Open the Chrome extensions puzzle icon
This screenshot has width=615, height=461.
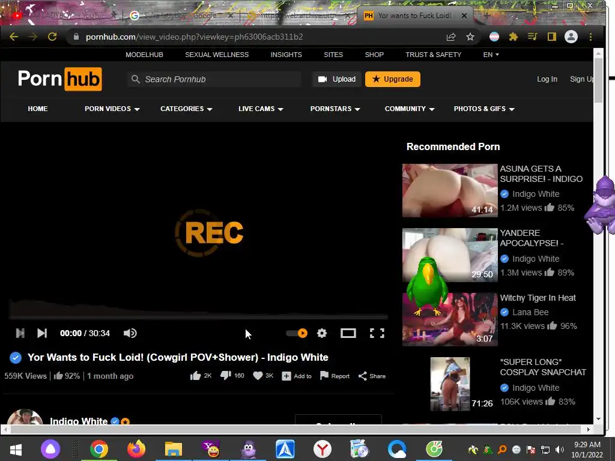(513, 37)
